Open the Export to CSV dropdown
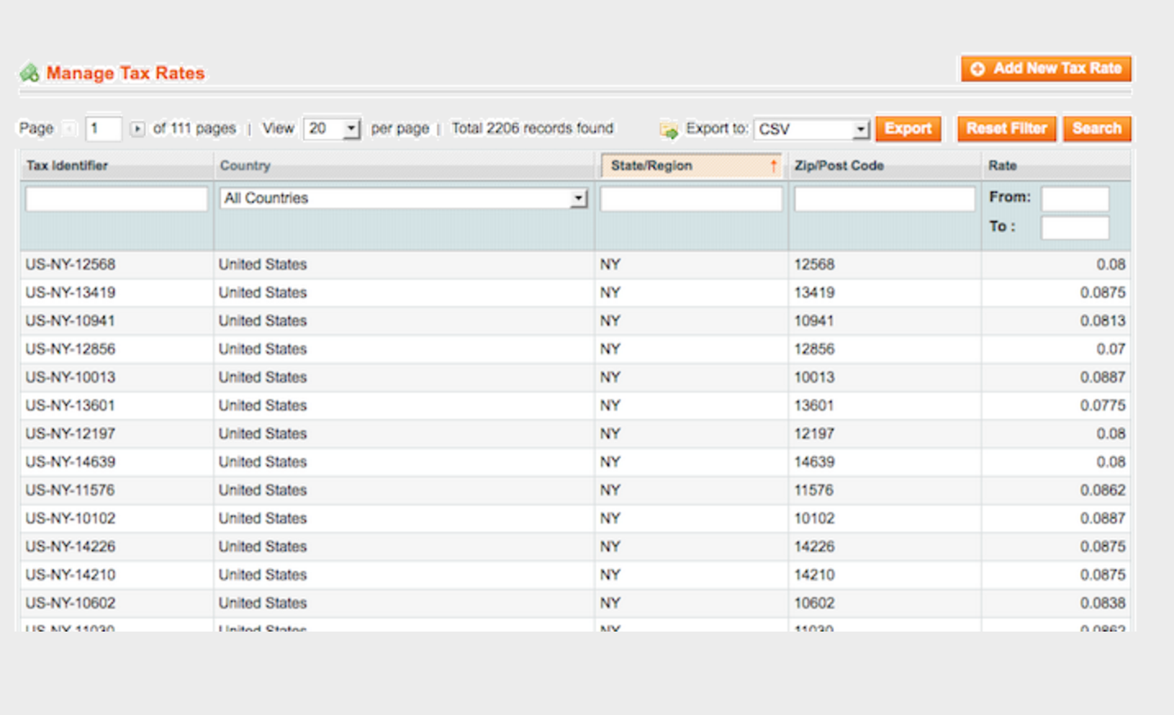This screenshot has width=1174, height=715. (811, 128)
